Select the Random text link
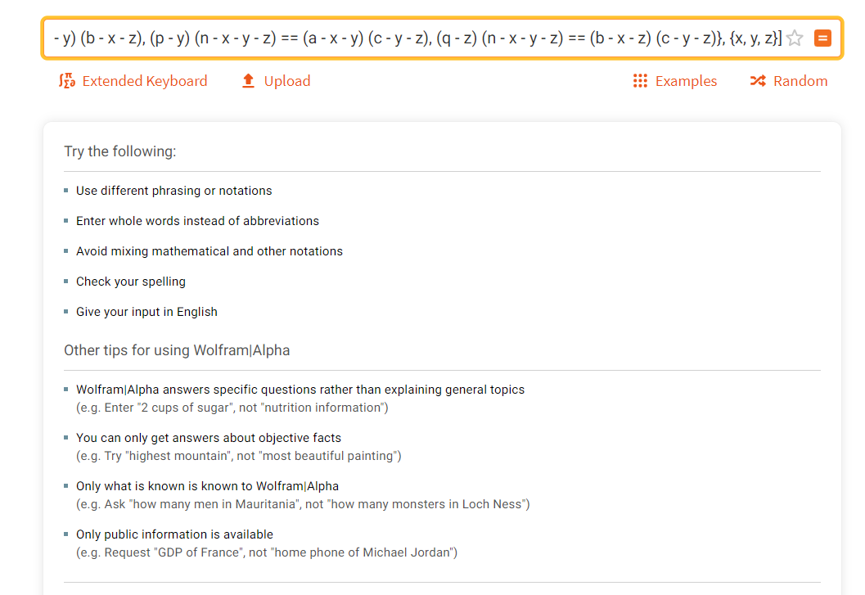865x595 pixels. tap(800, 81)
